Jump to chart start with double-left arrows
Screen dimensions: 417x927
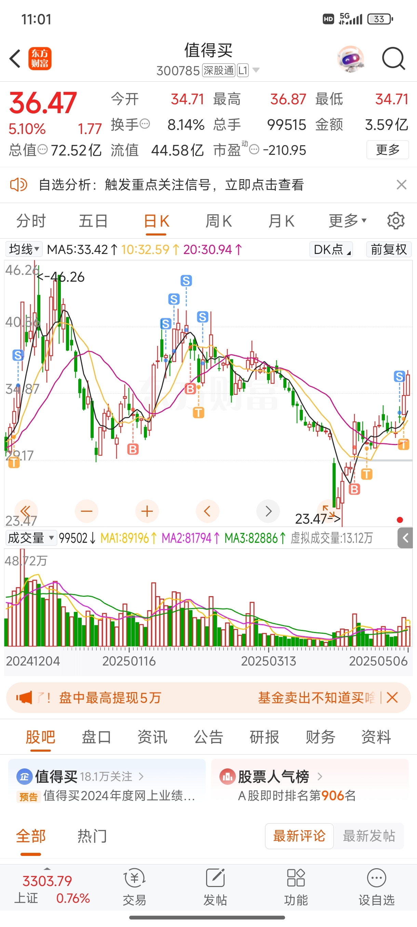click(x=26, y=511)
